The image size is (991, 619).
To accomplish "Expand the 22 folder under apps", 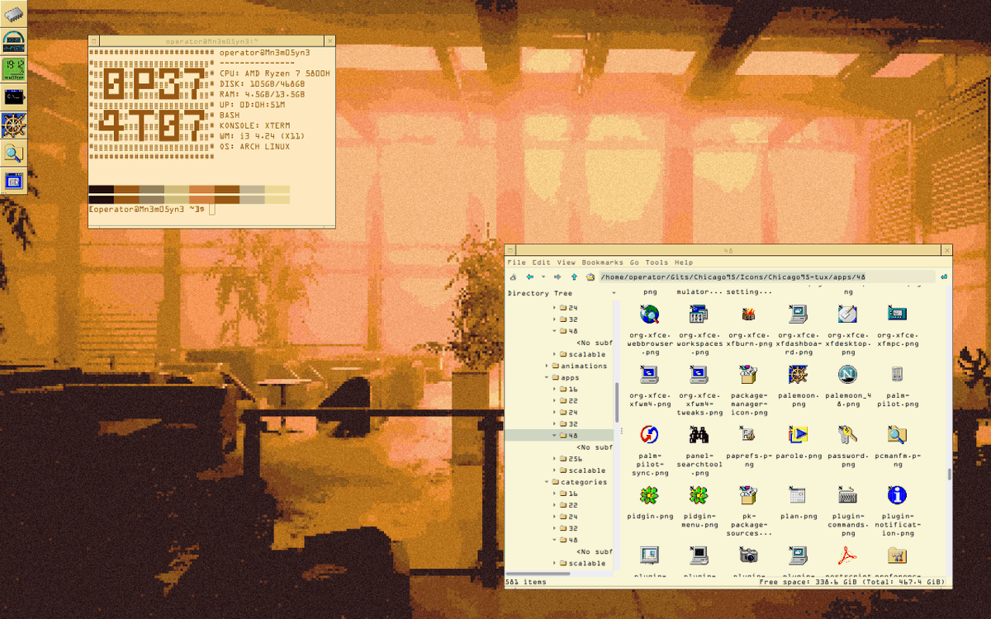I will [x=555, y=401].
